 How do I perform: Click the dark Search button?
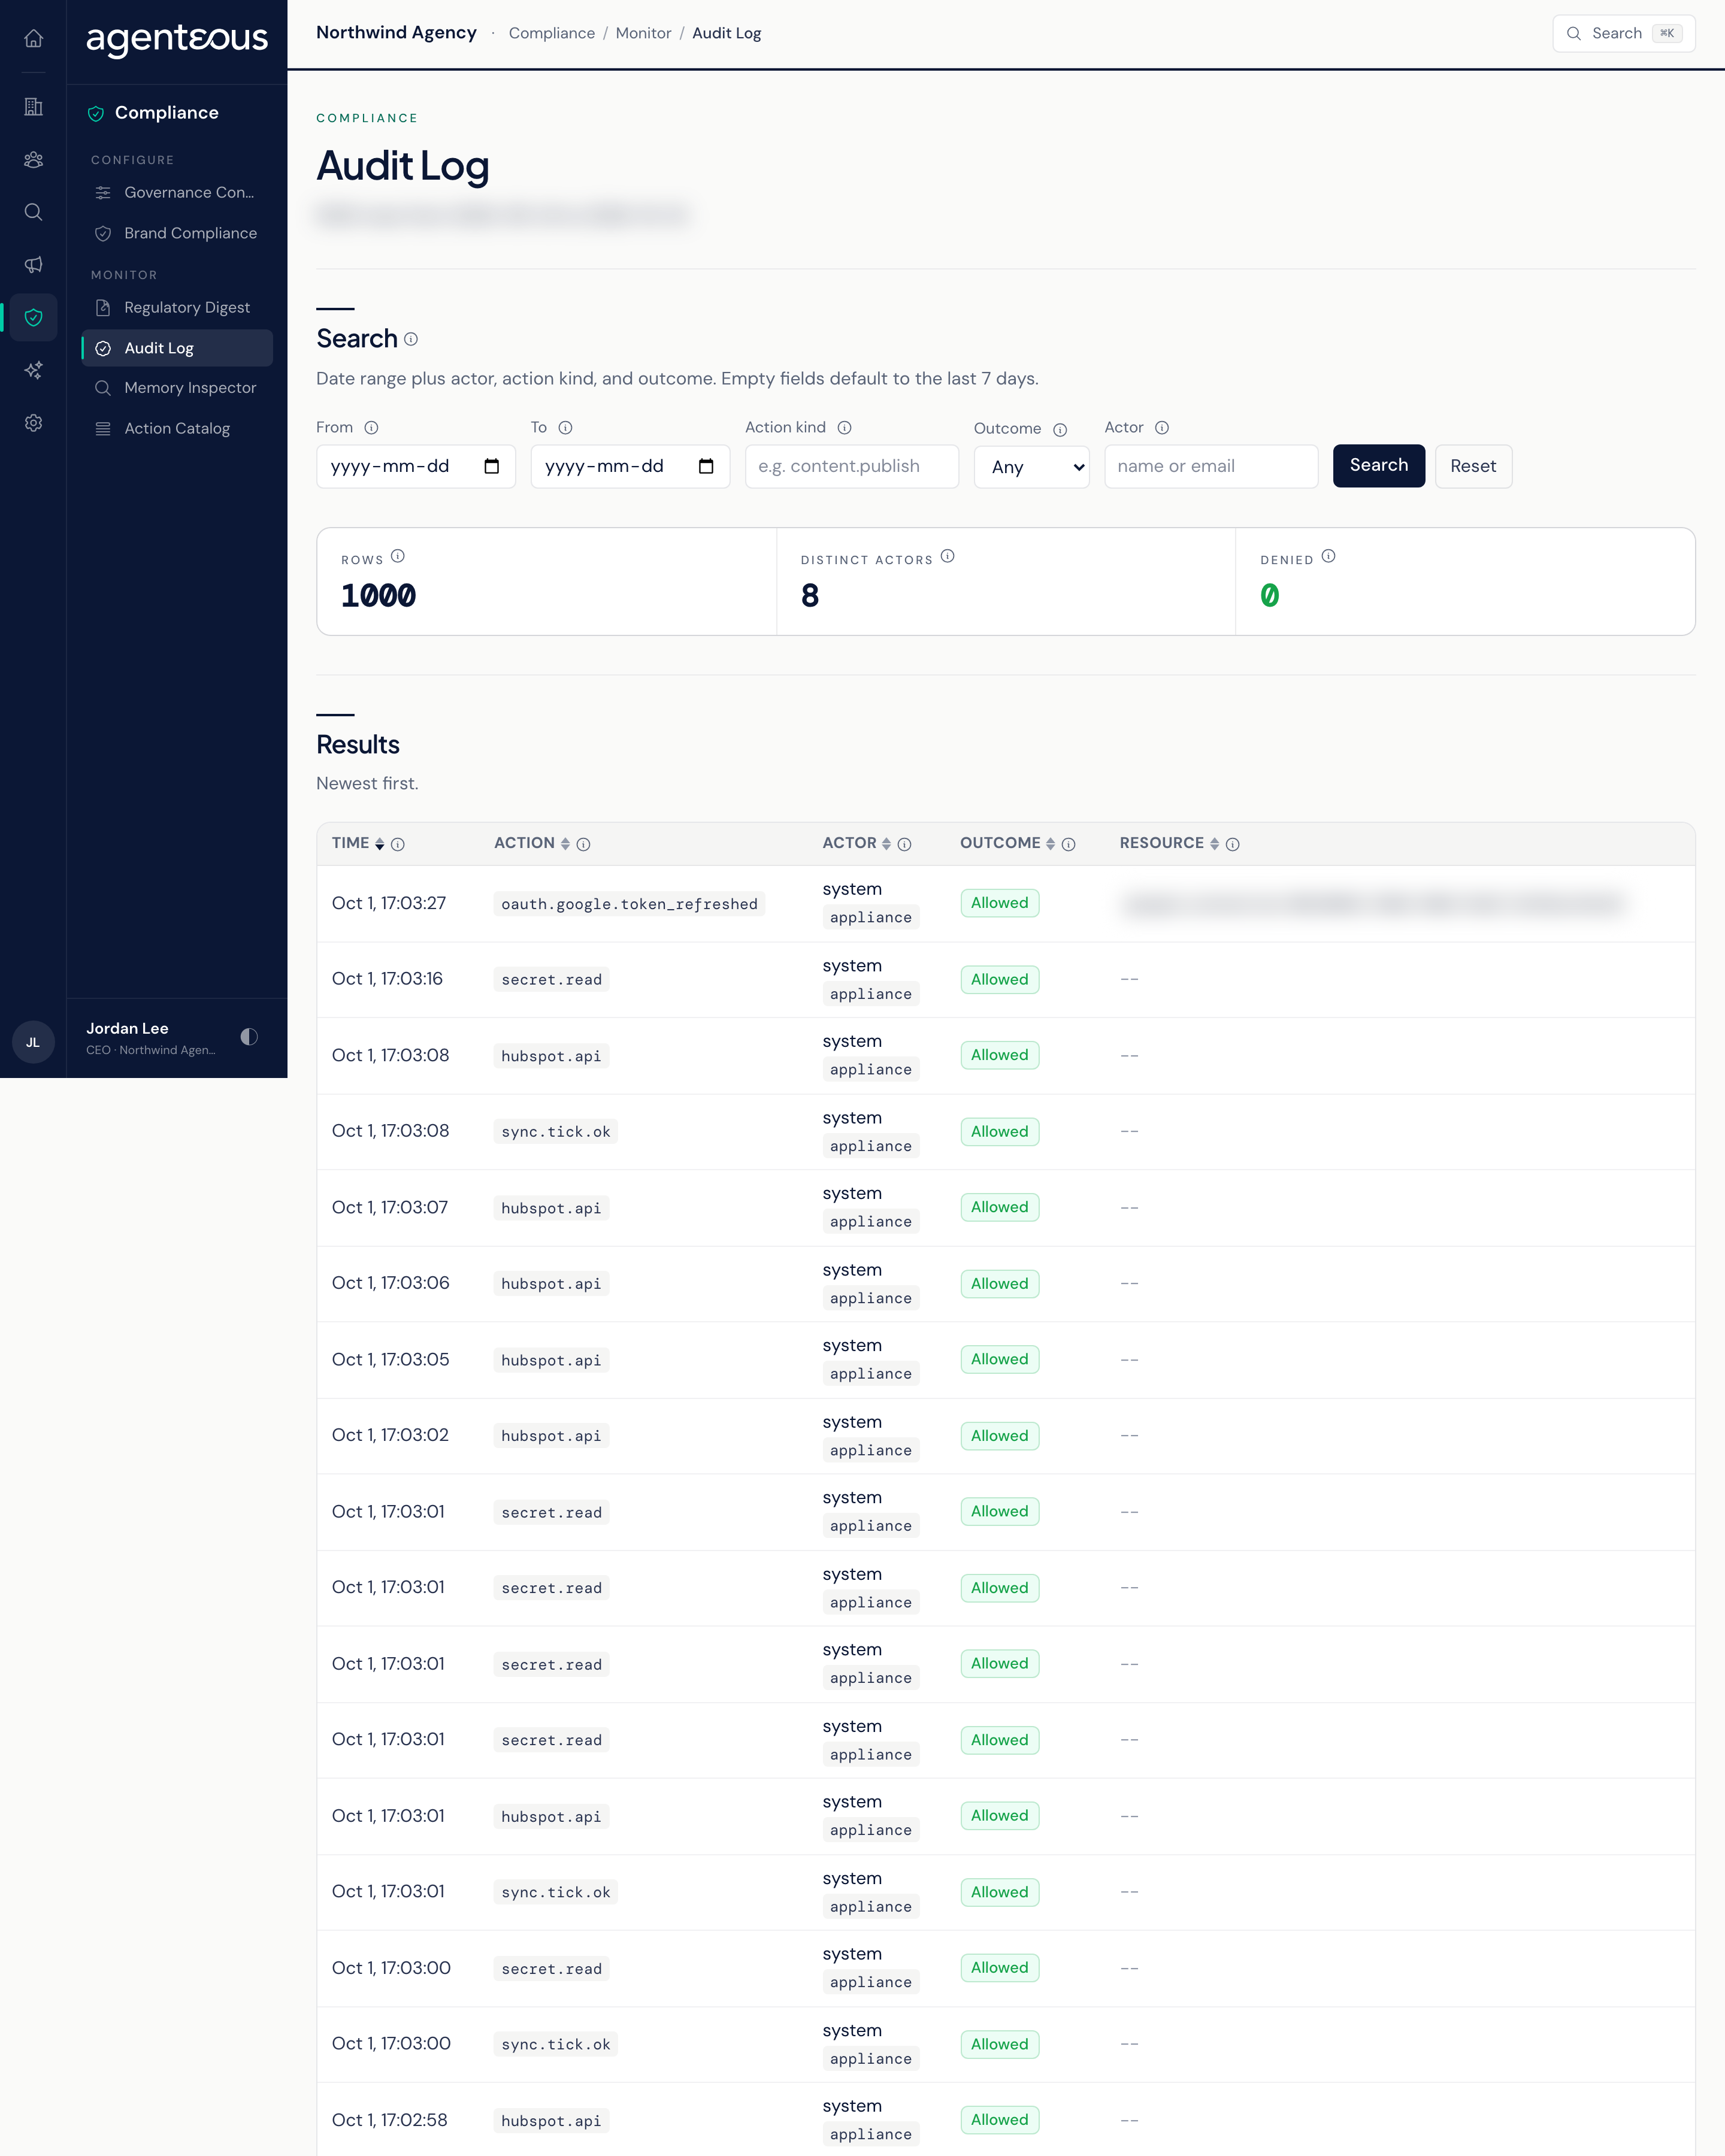click(1378, 466)
